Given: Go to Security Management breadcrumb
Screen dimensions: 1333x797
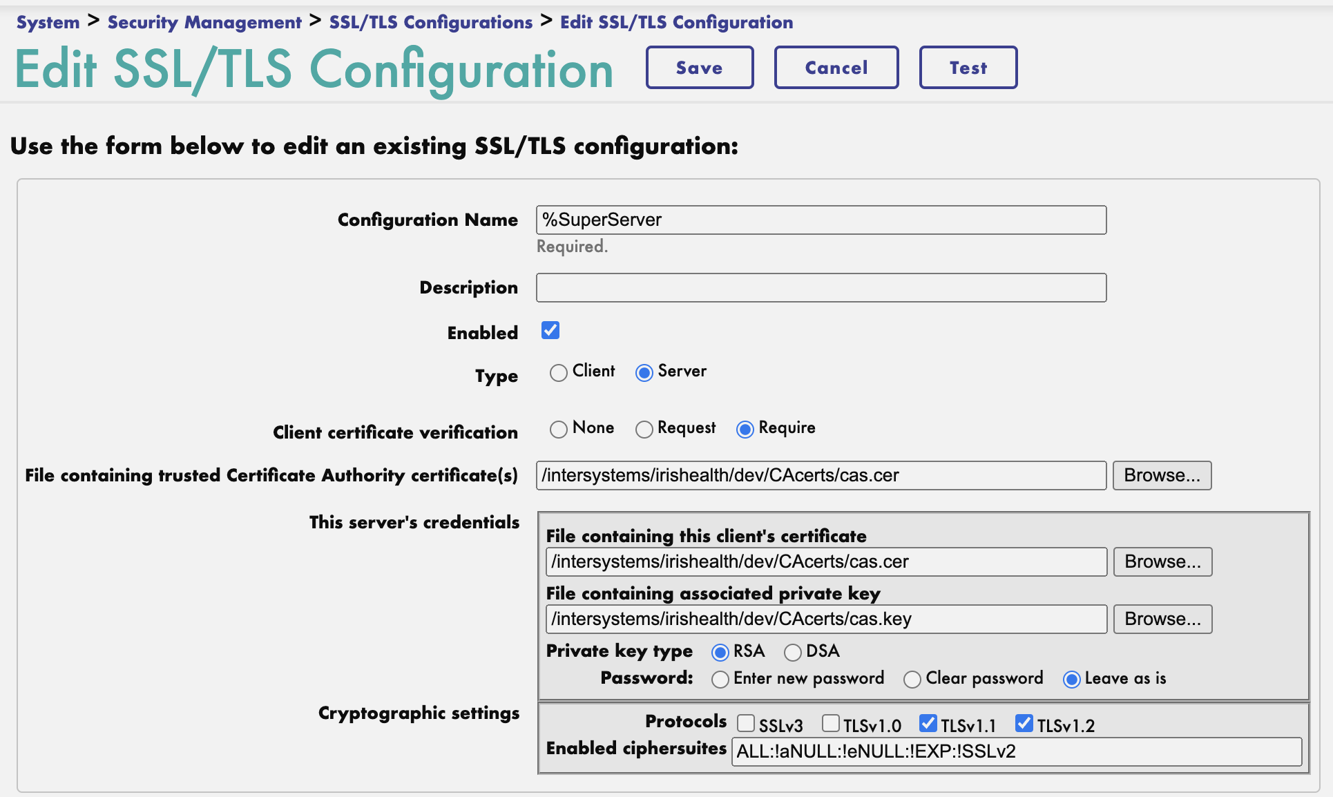Looking at the screenshot, I should pyautogui.click(x=204, y=22).
